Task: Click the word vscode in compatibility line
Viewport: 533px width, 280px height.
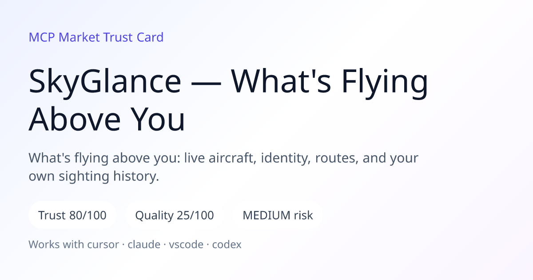Action: click(x=186, y=244)
